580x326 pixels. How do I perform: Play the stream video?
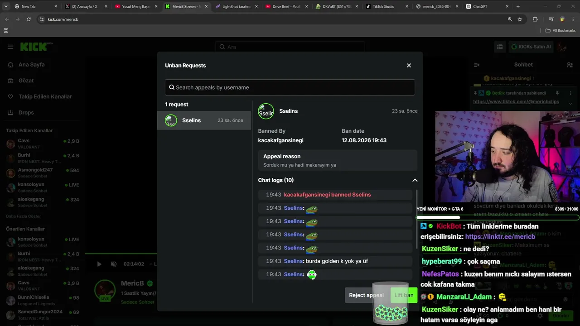[99, 264]
